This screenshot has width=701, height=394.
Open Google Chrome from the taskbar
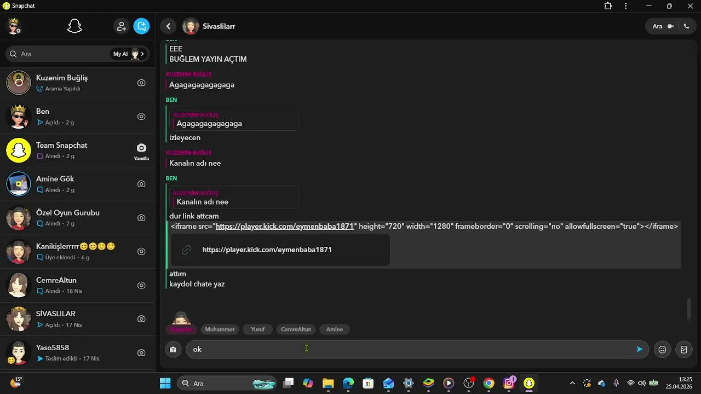(x=489, y=383)
